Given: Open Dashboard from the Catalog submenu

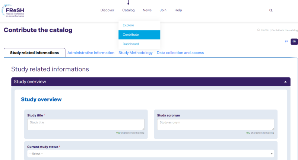Looking at the screenshot, I should (x=131, y=44).
